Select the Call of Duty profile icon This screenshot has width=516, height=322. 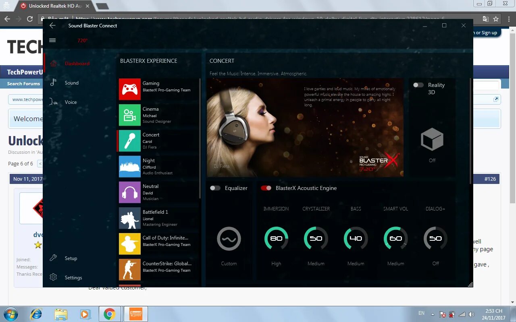[x=130, y=244]
